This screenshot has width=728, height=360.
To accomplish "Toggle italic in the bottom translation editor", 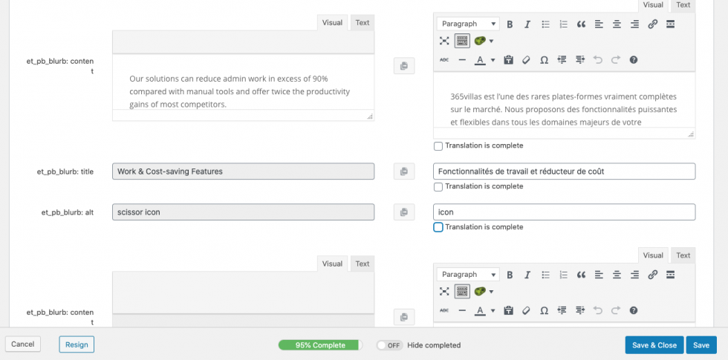I will point(527,275).
